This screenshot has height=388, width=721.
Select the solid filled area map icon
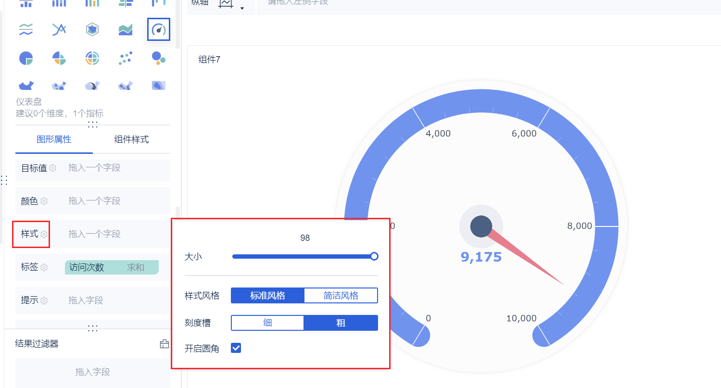point(25,86)
